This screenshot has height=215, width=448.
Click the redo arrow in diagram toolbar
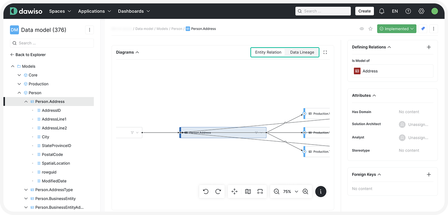coord(218,191)
